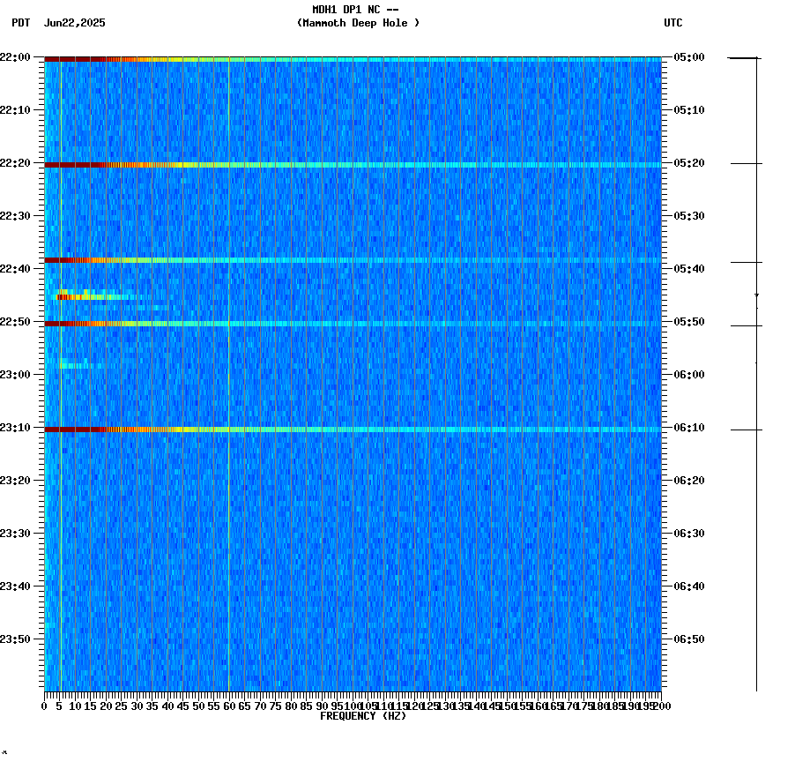Click the small arrow marker on right scale bar

(756, 295)
